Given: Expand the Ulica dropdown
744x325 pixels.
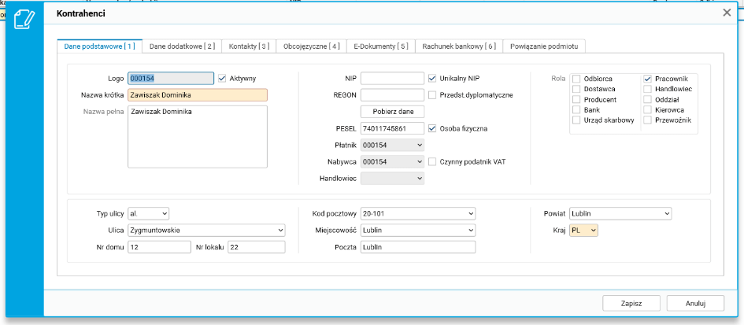Looking at the screenshot, I should point(206,231).
